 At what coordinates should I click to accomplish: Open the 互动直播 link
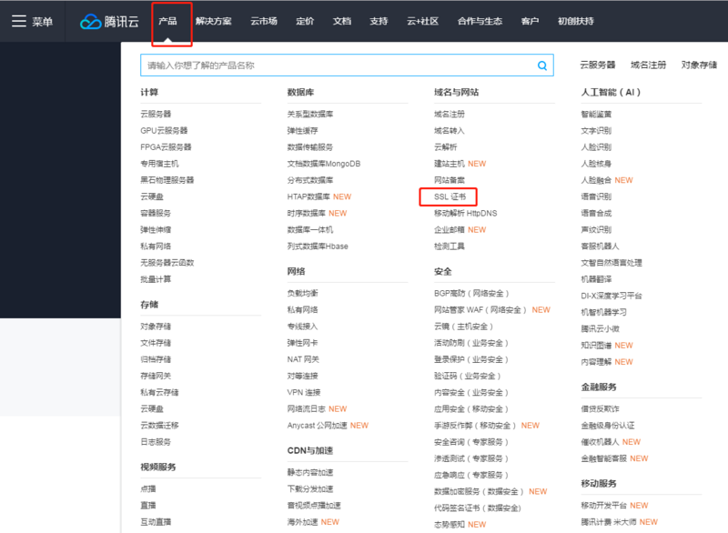(156, 522)
